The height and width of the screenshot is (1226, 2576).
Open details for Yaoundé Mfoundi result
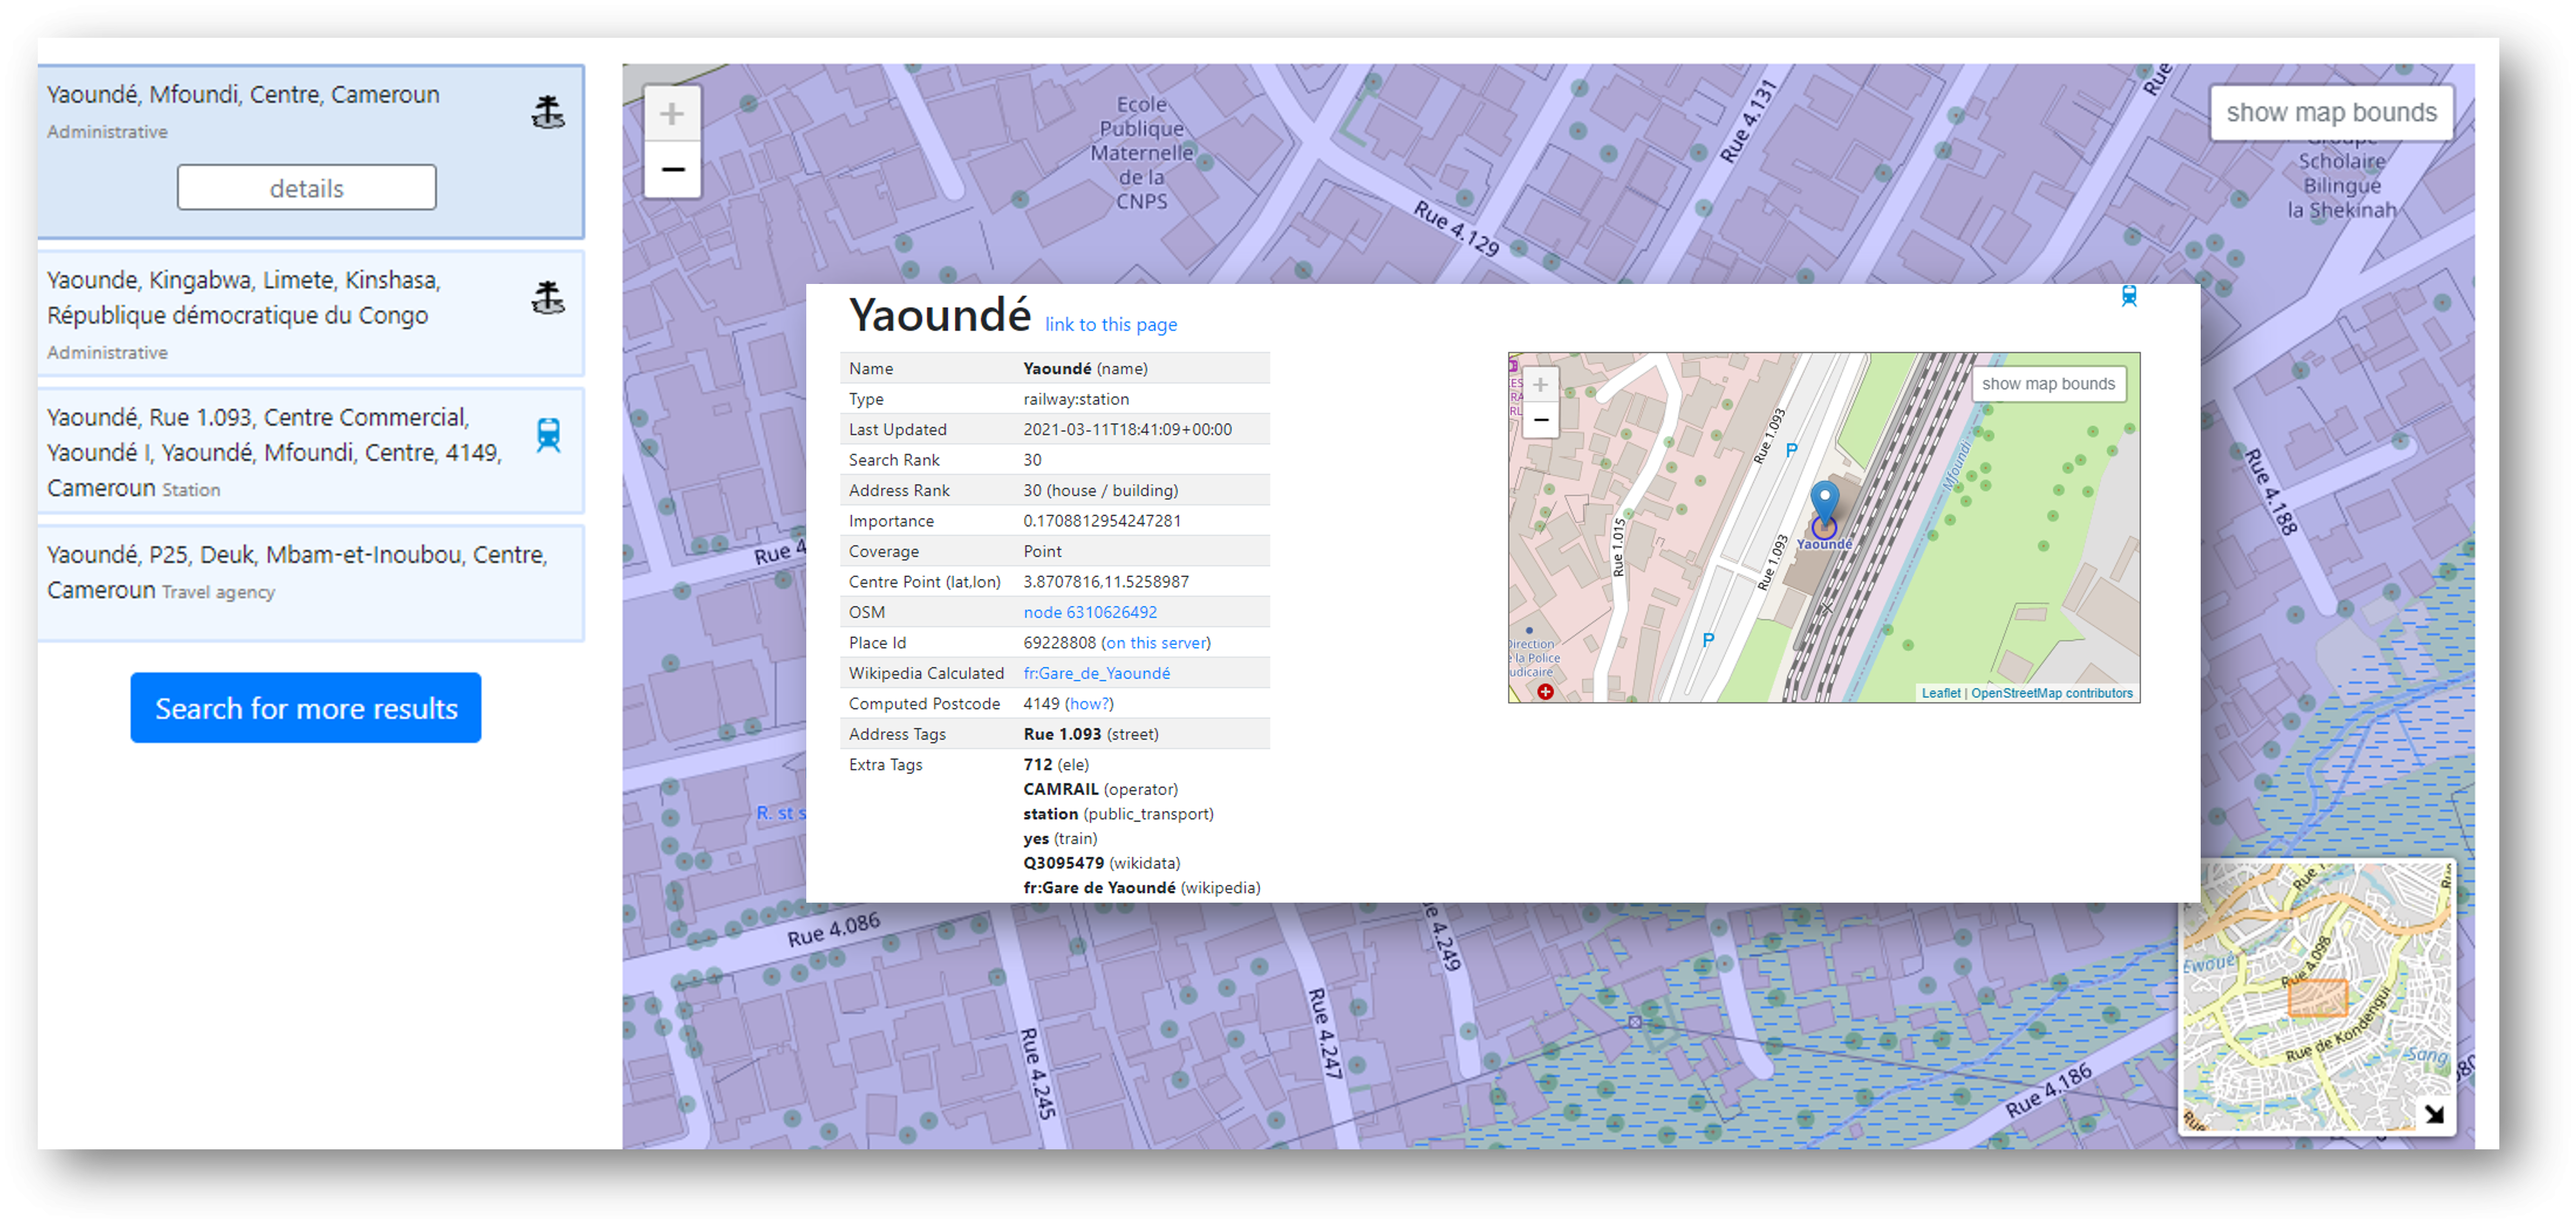306,188
